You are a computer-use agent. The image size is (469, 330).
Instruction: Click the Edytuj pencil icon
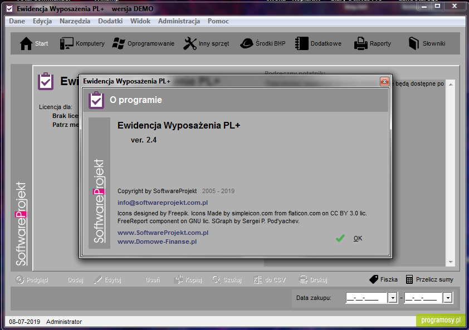coord(98,280)
